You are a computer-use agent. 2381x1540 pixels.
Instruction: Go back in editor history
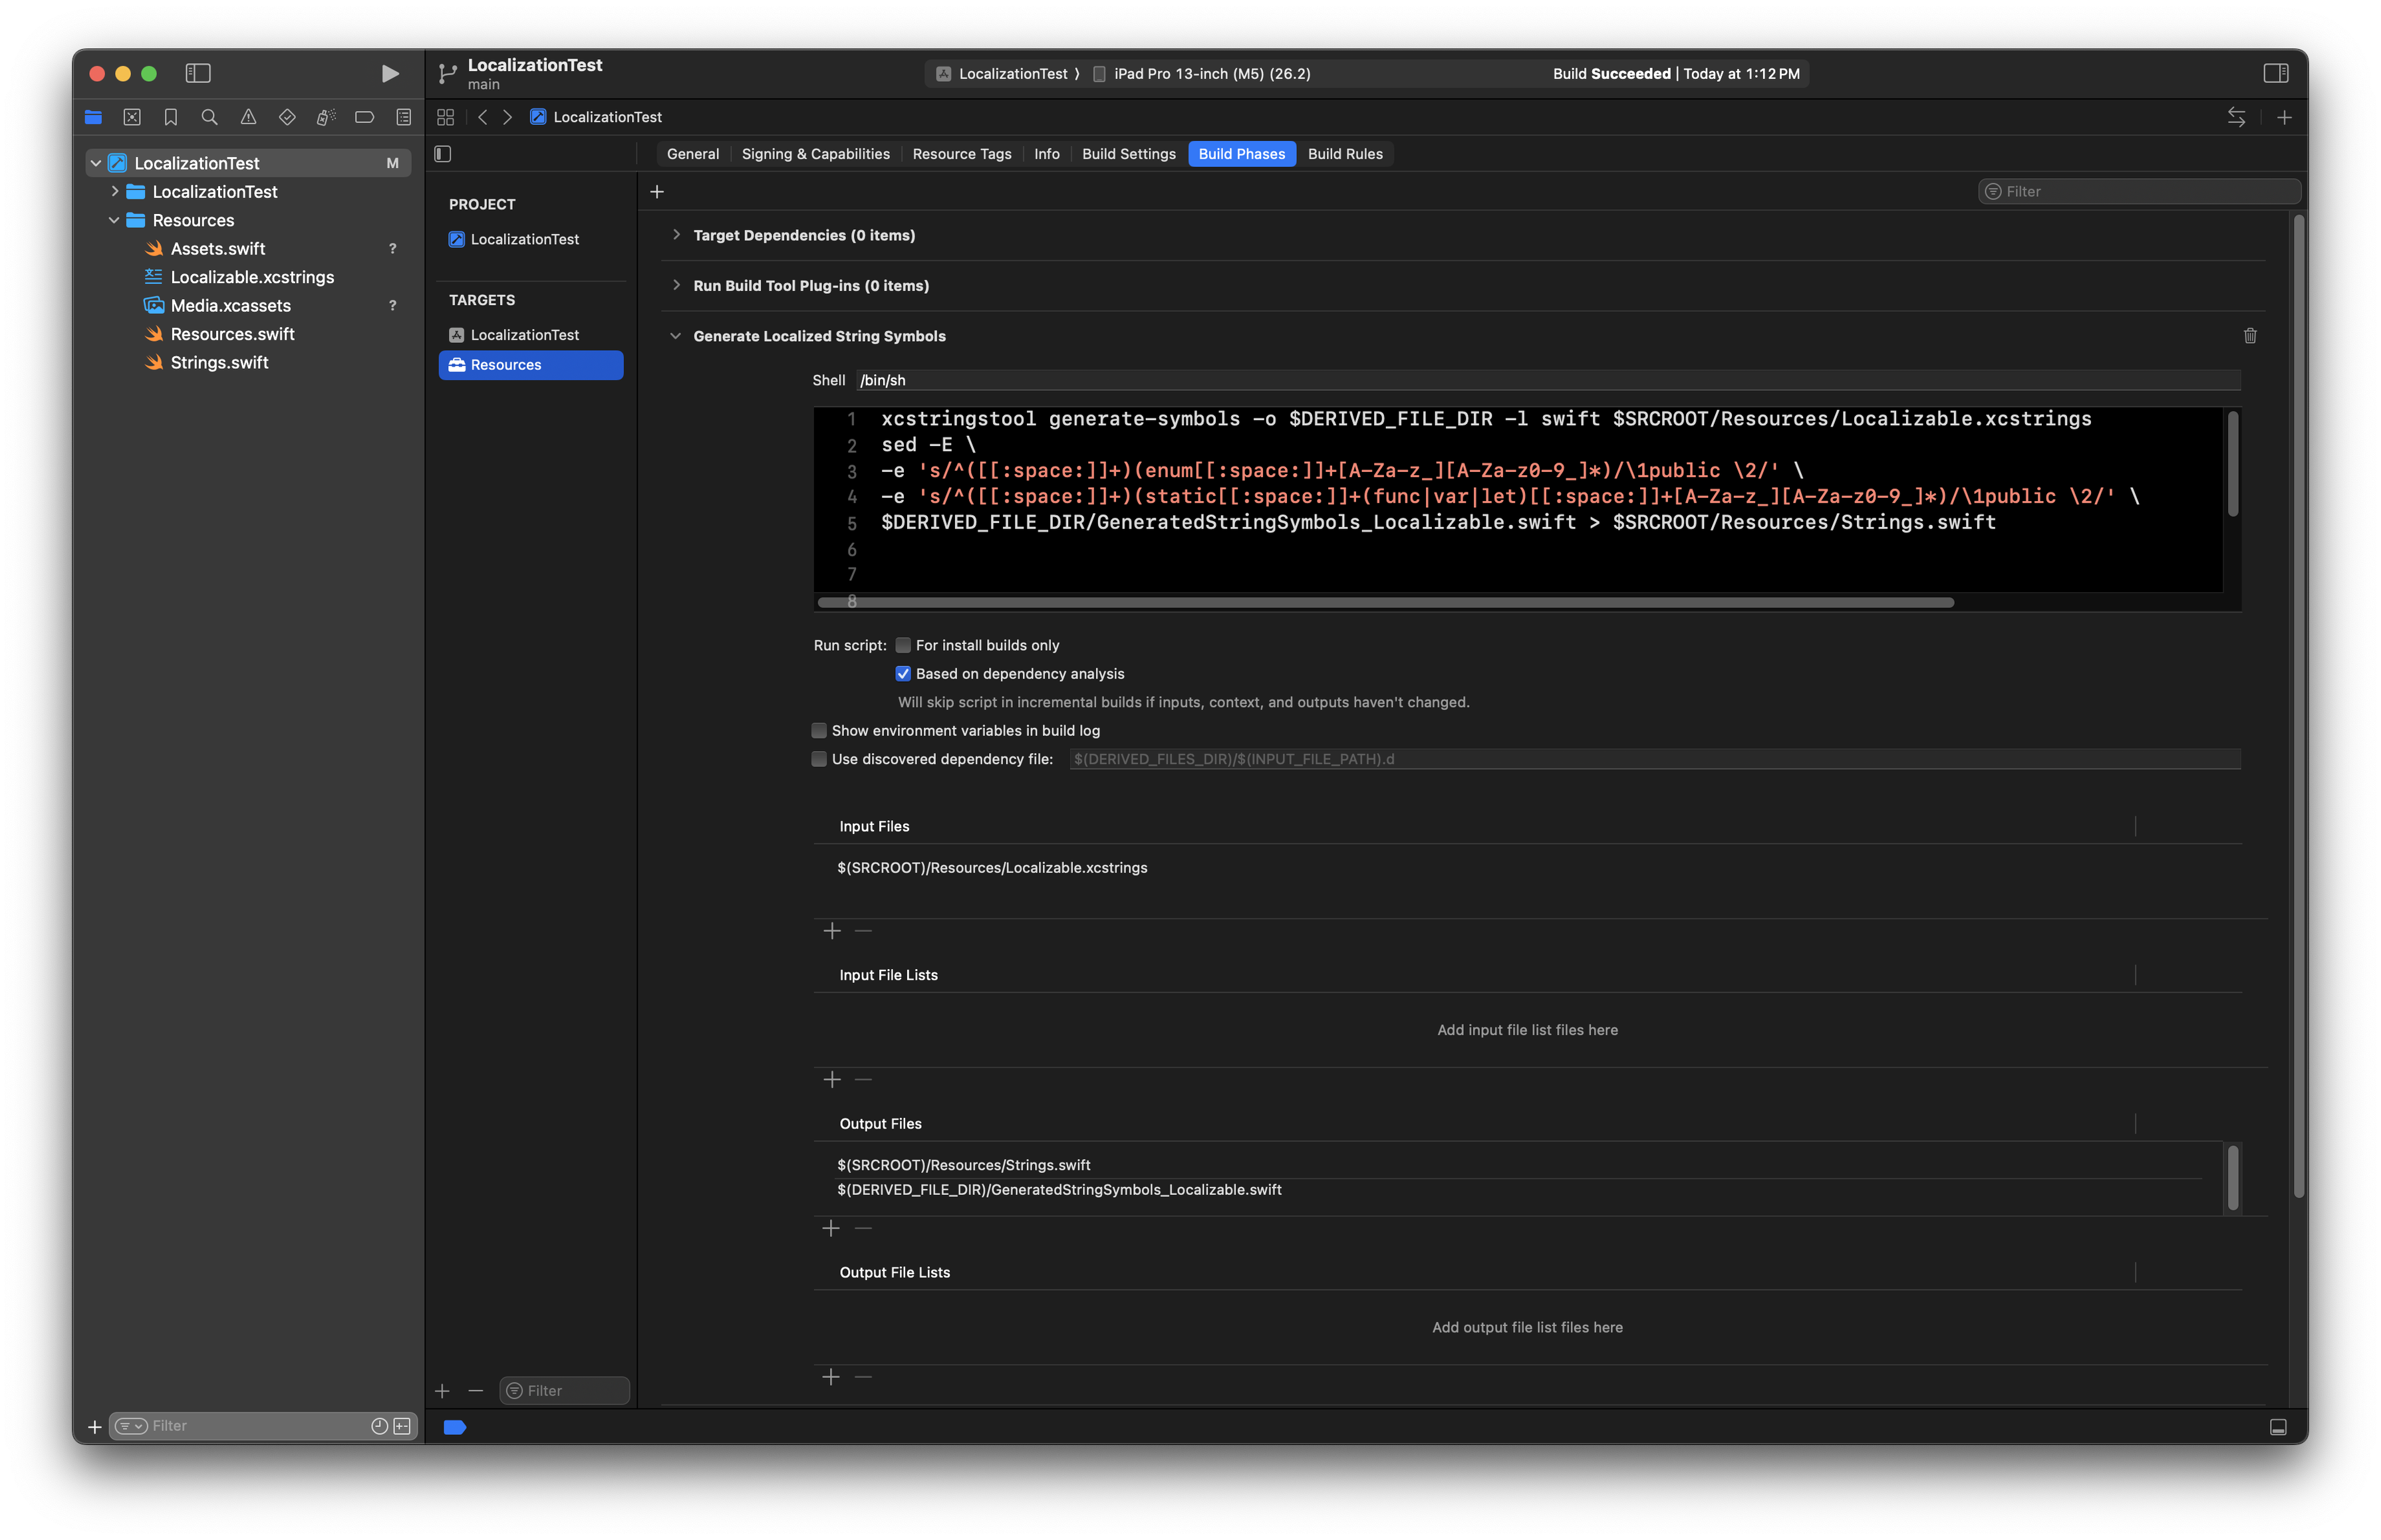pyautogui.click(x=482, y=117)
